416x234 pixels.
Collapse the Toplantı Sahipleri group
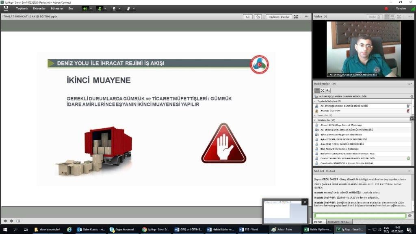315,101
